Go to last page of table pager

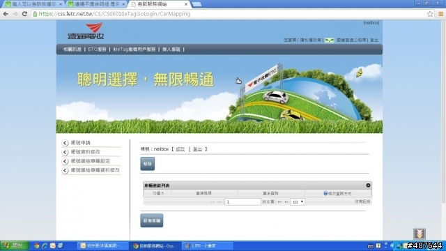(x=286, y=201)
